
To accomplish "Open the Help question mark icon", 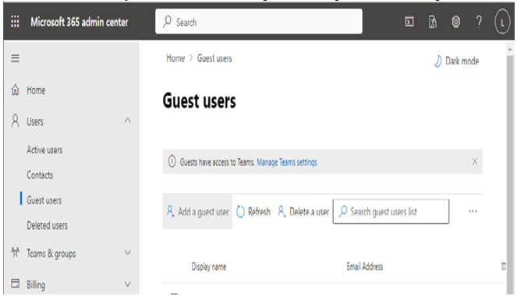I will click(x=479, y=22).
